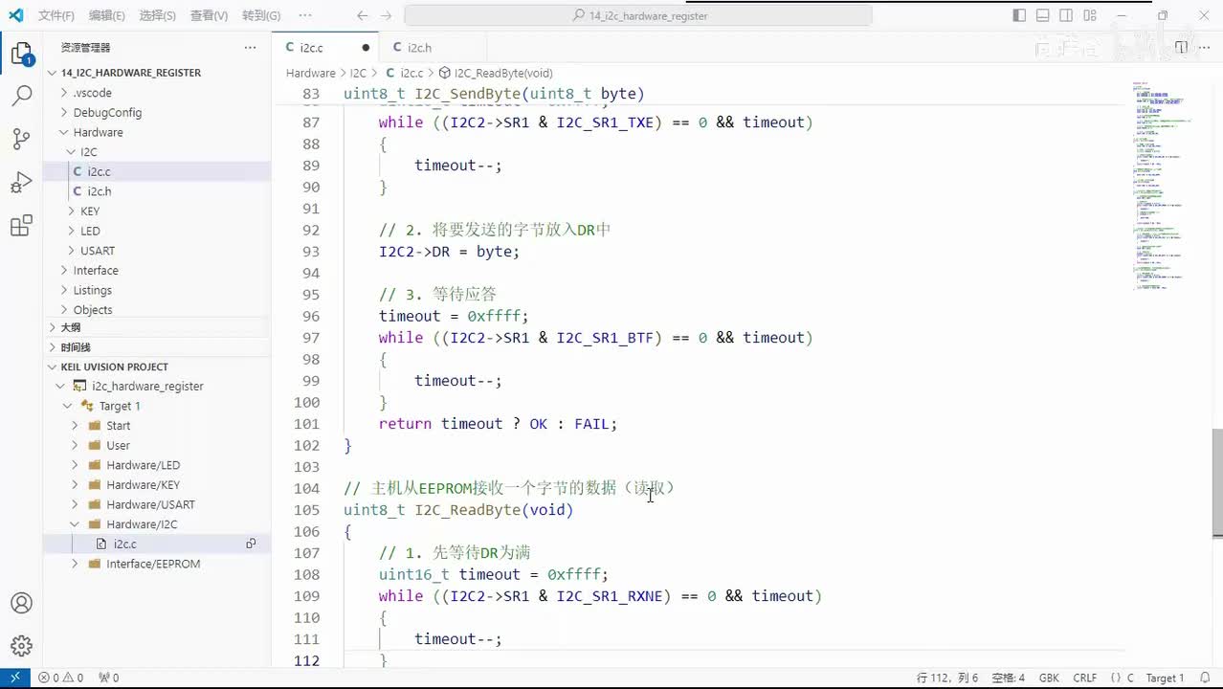
Task: Open the 转到(G) menu
Action: [x=261, y=15]
